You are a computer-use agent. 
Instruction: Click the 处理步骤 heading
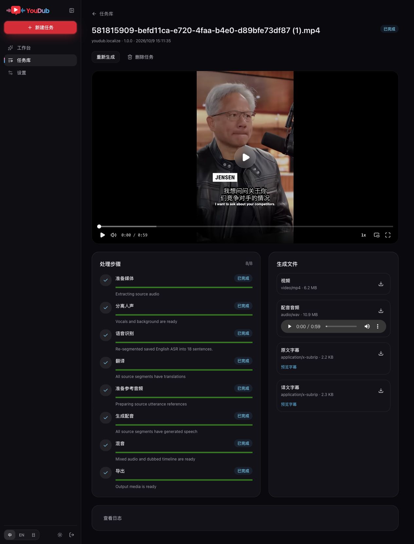pyautogui.click(x=110, y=264)
